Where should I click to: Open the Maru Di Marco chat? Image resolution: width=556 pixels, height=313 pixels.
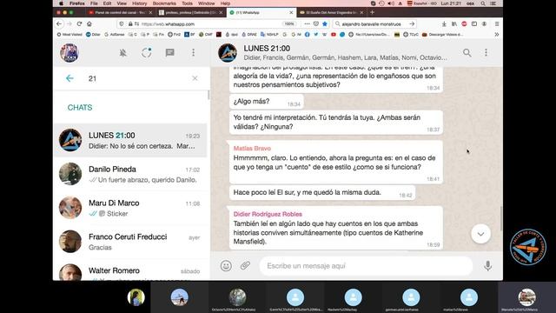click(129, 208)
